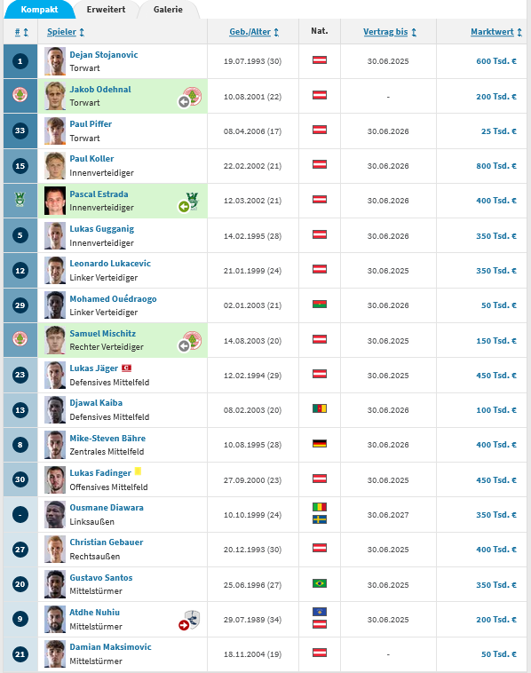Click Christian Gebauer's portrait thumbnail
The width and height of the screenshot is (531, 673).
click(x=55, y=549)
